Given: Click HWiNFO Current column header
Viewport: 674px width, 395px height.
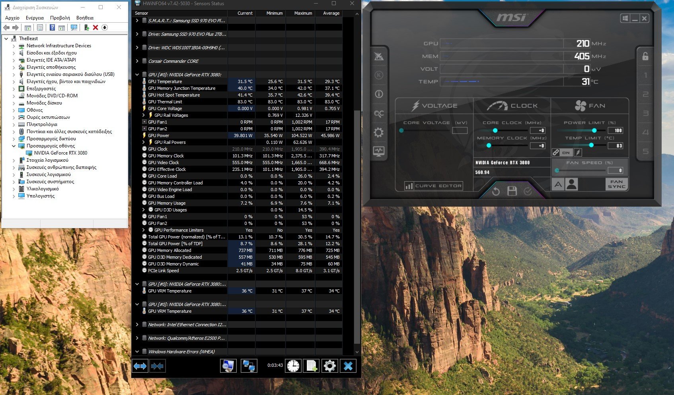Looking at the screenshot, I should pos(245,13).
